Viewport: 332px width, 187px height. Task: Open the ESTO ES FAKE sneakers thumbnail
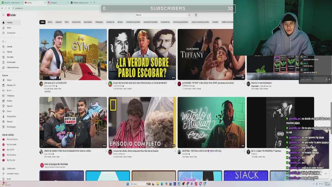73,122
